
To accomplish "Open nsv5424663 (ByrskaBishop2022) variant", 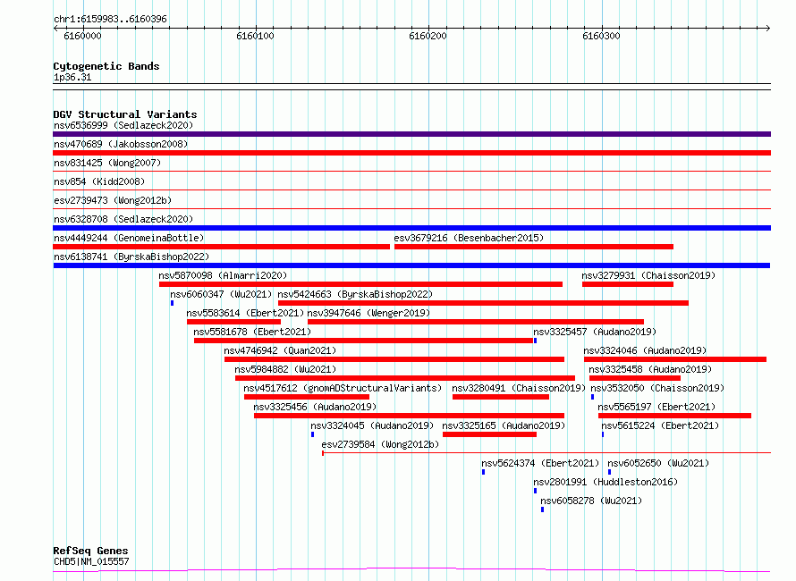I will pos(355,294).
